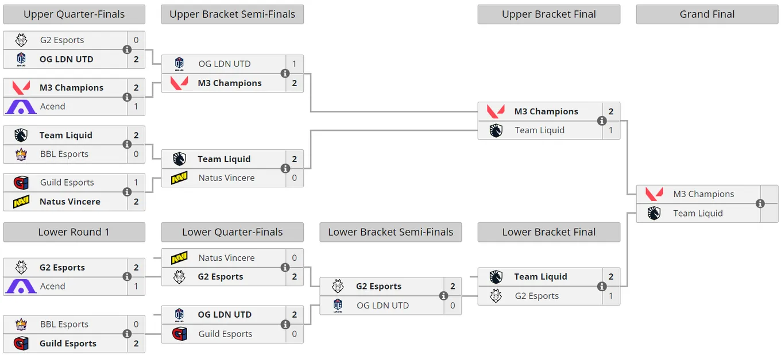Open info icon for M3 Champions vs Acend match
The height and width of the screenshot is (355, 781).
pyautogui.click(x=127, y=97)
